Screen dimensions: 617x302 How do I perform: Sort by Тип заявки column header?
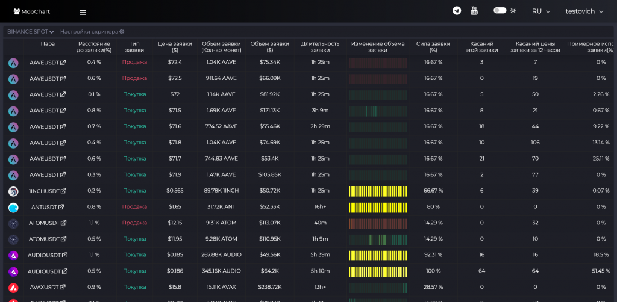pos(134,47)
